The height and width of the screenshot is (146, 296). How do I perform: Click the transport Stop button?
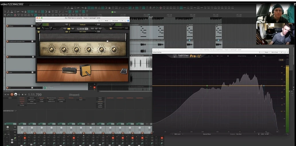coord(22,95)
